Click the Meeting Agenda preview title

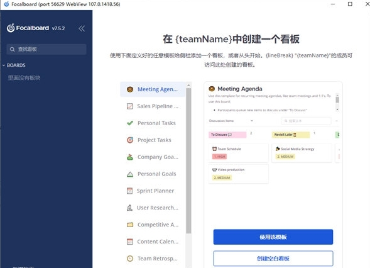pos(240,89)
